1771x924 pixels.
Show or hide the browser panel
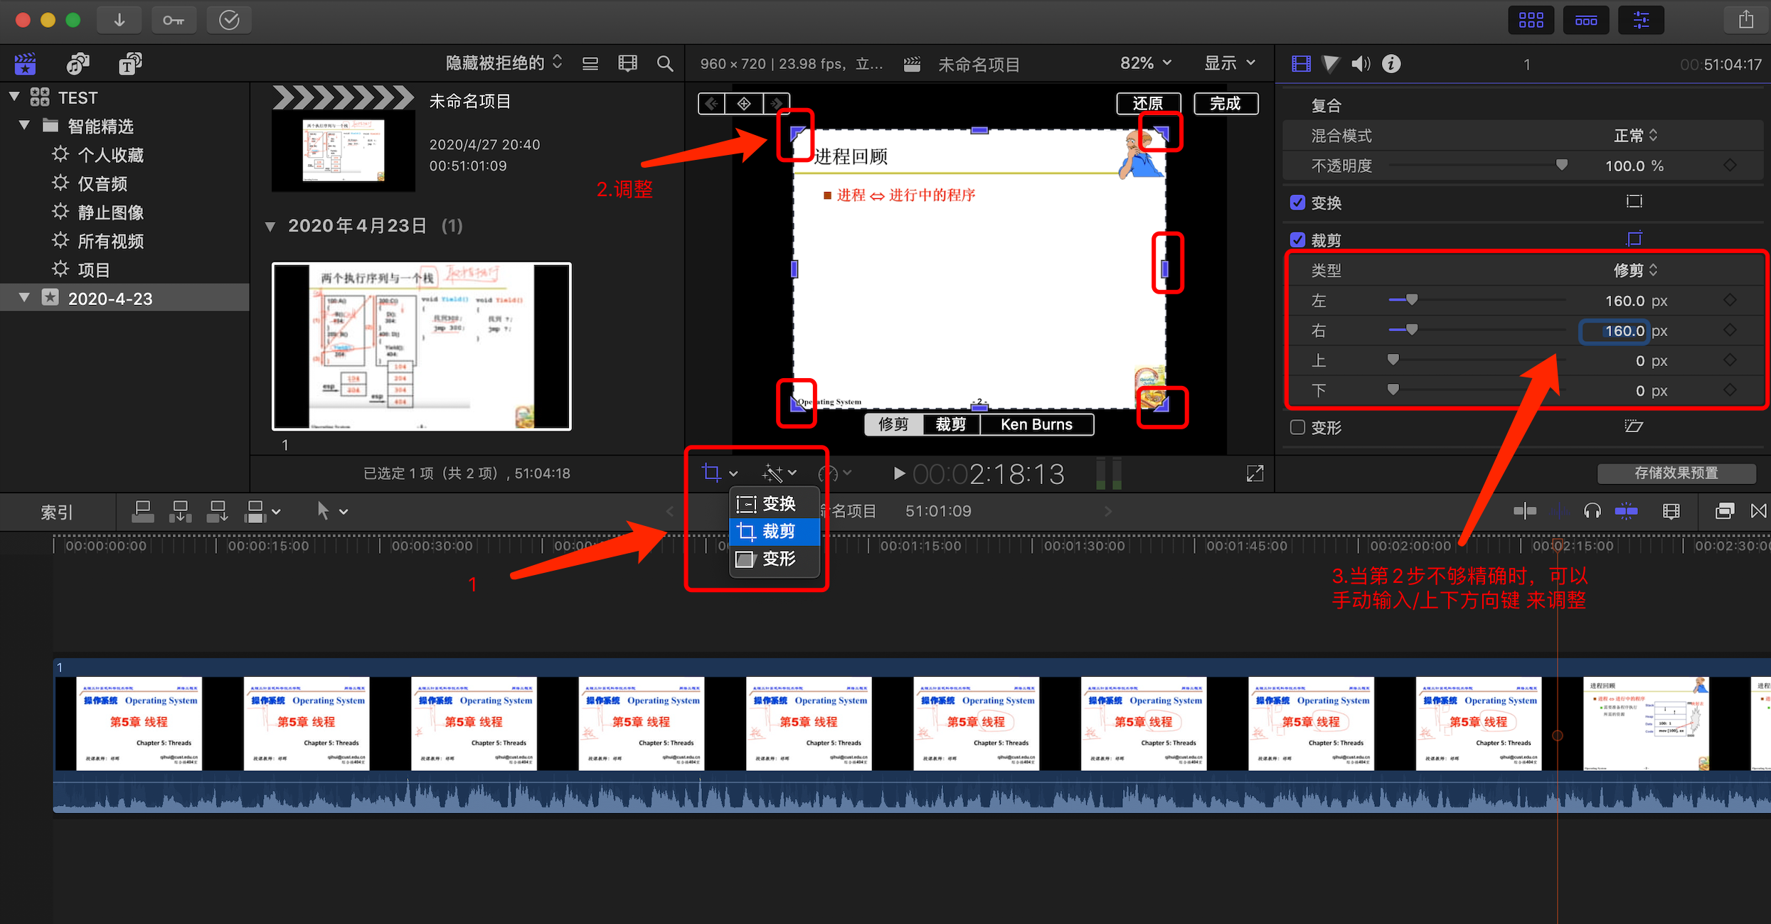point(1531,20)
